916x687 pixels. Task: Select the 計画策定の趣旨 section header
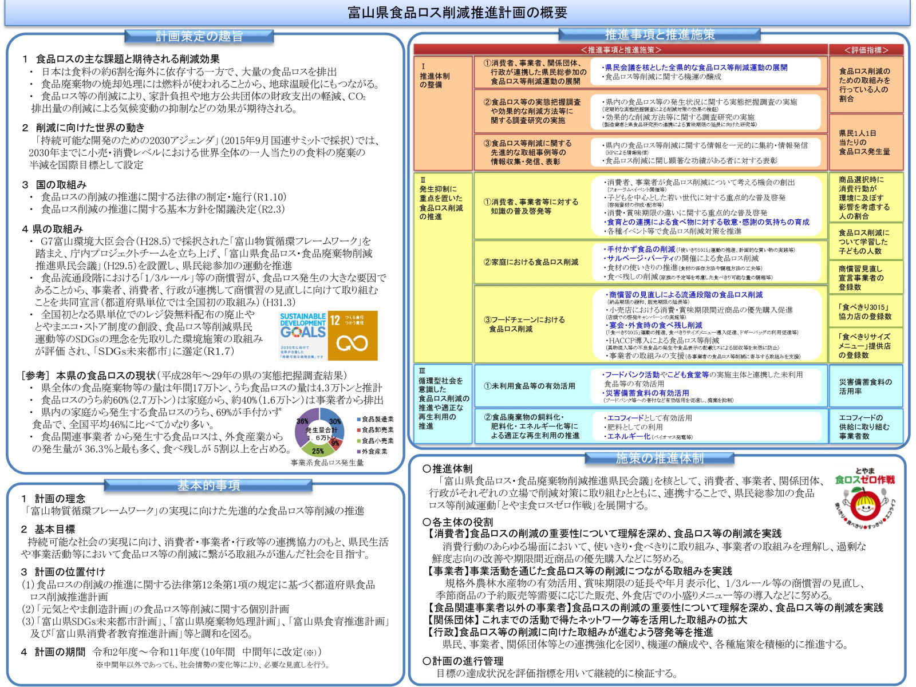point(199,36)
